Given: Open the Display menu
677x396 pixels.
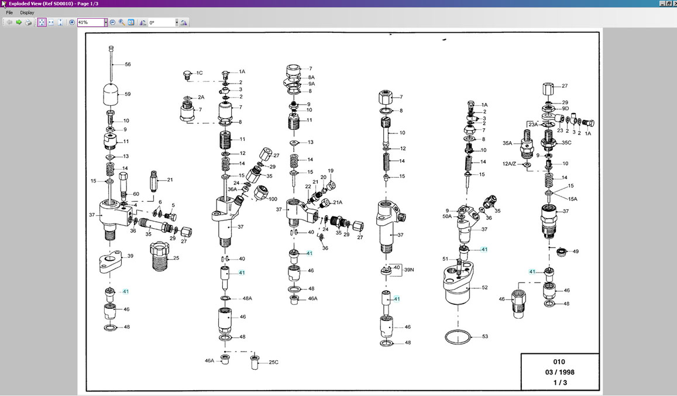Looking at the screenshot, I should click(27, 12).
